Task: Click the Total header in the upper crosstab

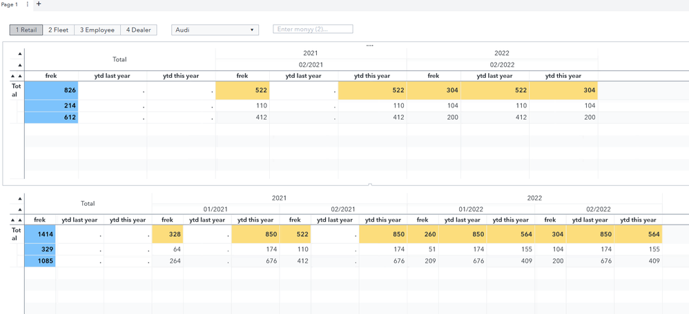Action: coord(119,59)
